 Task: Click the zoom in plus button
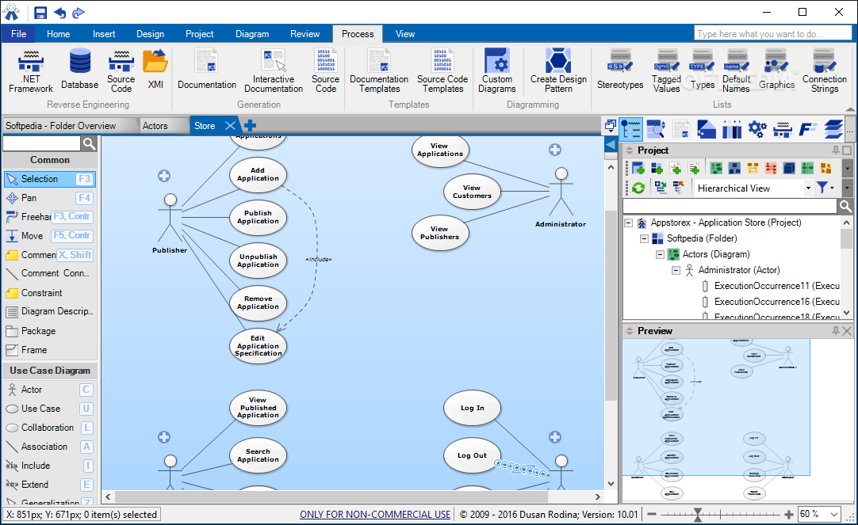pyautogui.click(x=788, y=515)
